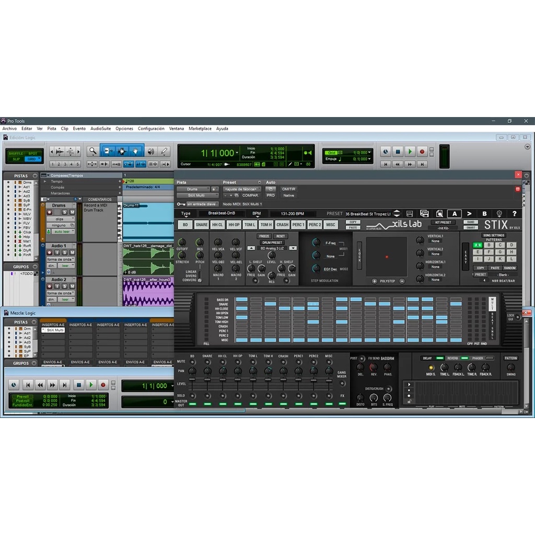This screenshot has height=535, width=535.
Task: Click Play in the floating Transport window
Action: 91,385
